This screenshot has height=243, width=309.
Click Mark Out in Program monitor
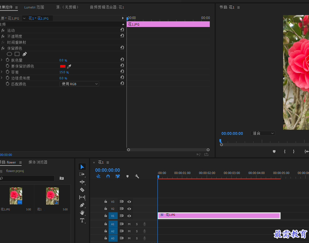(x=294, y=152)
